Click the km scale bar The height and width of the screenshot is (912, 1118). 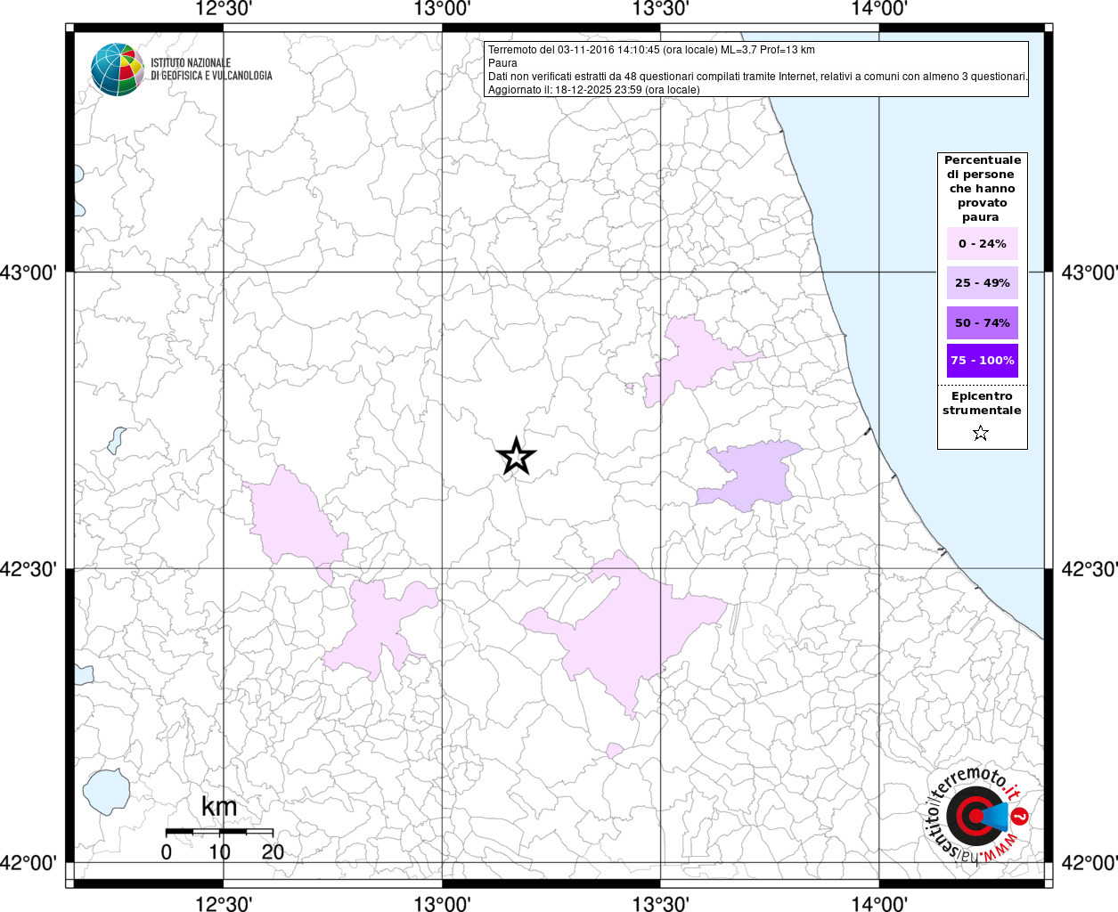point(219,831)
